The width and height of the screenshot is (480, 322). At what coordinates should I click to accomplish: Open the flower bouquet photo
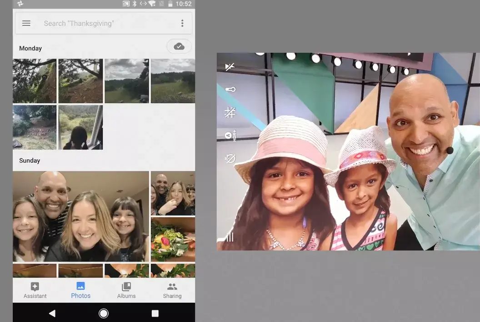pos(173,240)
